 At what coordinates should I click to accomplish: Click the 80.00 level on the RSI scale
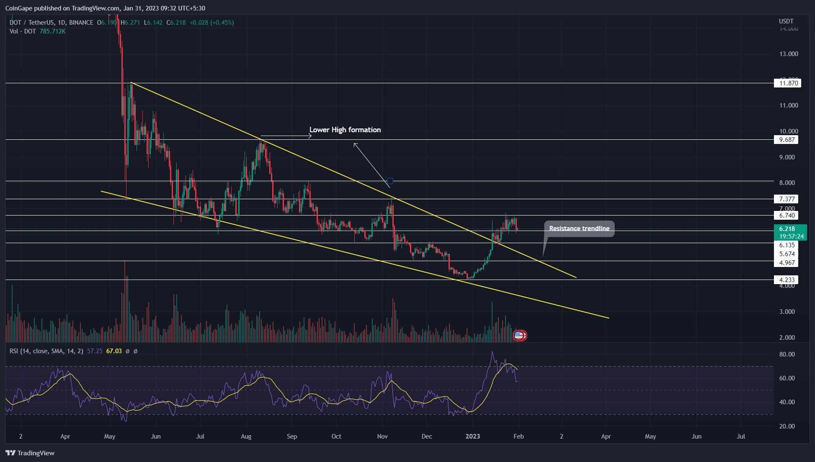pyautogui.click(x=787, y=354)
